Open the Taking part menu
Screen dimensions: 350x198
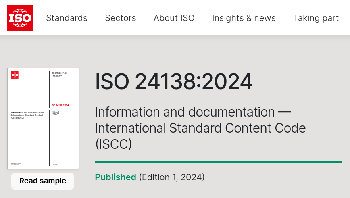(x=316, y=18)
